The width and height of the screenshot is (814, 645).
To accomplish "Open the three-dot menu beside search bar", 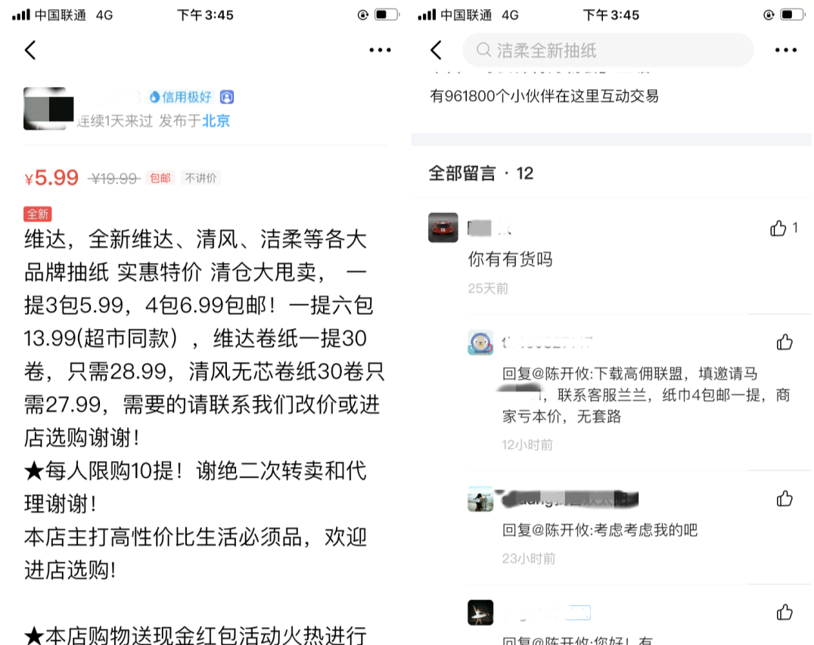I will click(x=785, y=51).
